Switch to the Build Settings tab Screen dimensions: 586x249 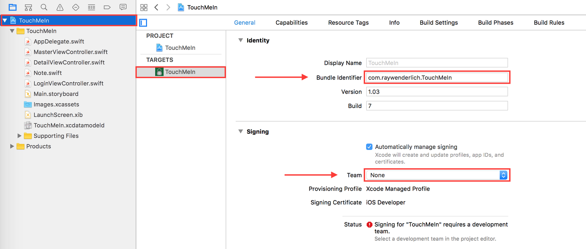(439, 22)
